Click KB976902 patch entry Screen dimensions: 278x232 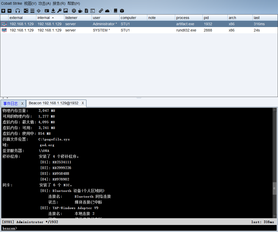point(61,179)
